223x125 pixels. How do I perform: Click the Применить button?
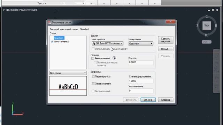(x=131, y=100)
